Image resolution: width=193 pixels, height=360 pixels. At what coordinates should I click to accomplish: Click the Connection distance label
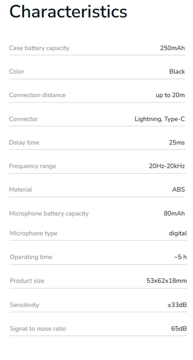coord(37,95)
